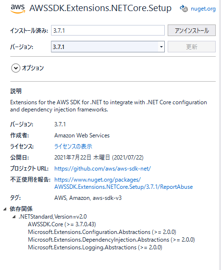Click the package description paragraph
Image resolution: width=221 pixels, height=270 pixels.
tap(109, 106)
